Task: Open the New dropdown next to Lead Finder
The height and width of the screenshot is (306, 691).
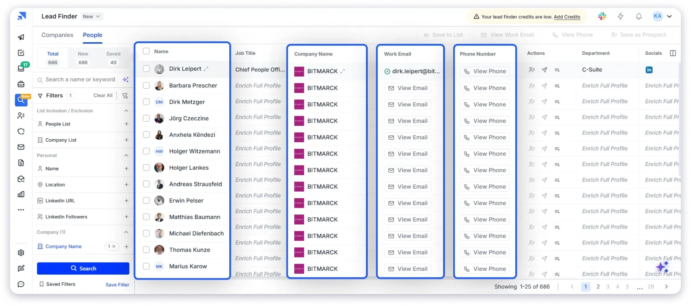Action: [91, 16]
